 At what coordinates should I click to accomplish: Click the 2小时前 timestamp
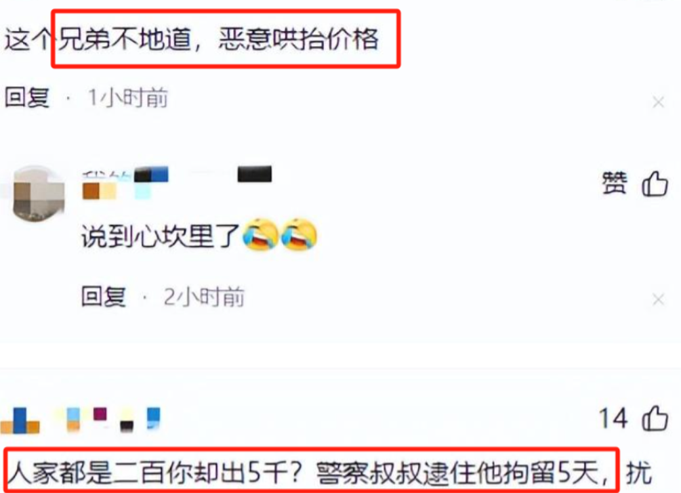[x=204, y=297]
